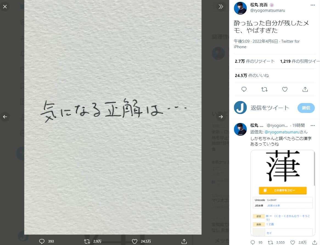Click the retweet icon under the main tweet
The height and width of the screenshot is (245, 320).
tap(264, 89)
